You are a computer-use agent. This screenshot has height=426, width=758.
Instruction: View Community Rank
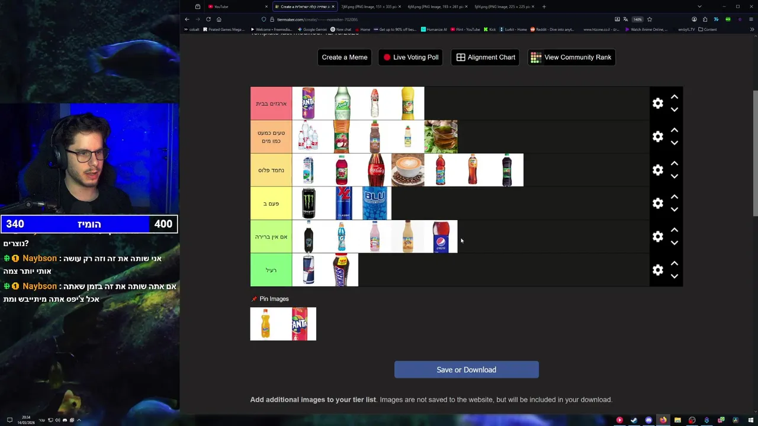571,57
